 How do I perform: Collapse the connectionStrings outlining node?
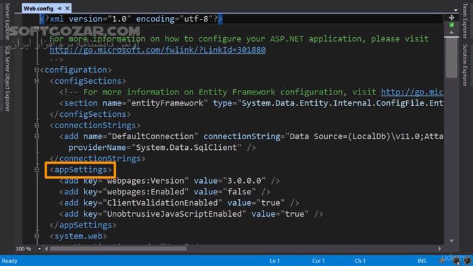pos(36,126)
